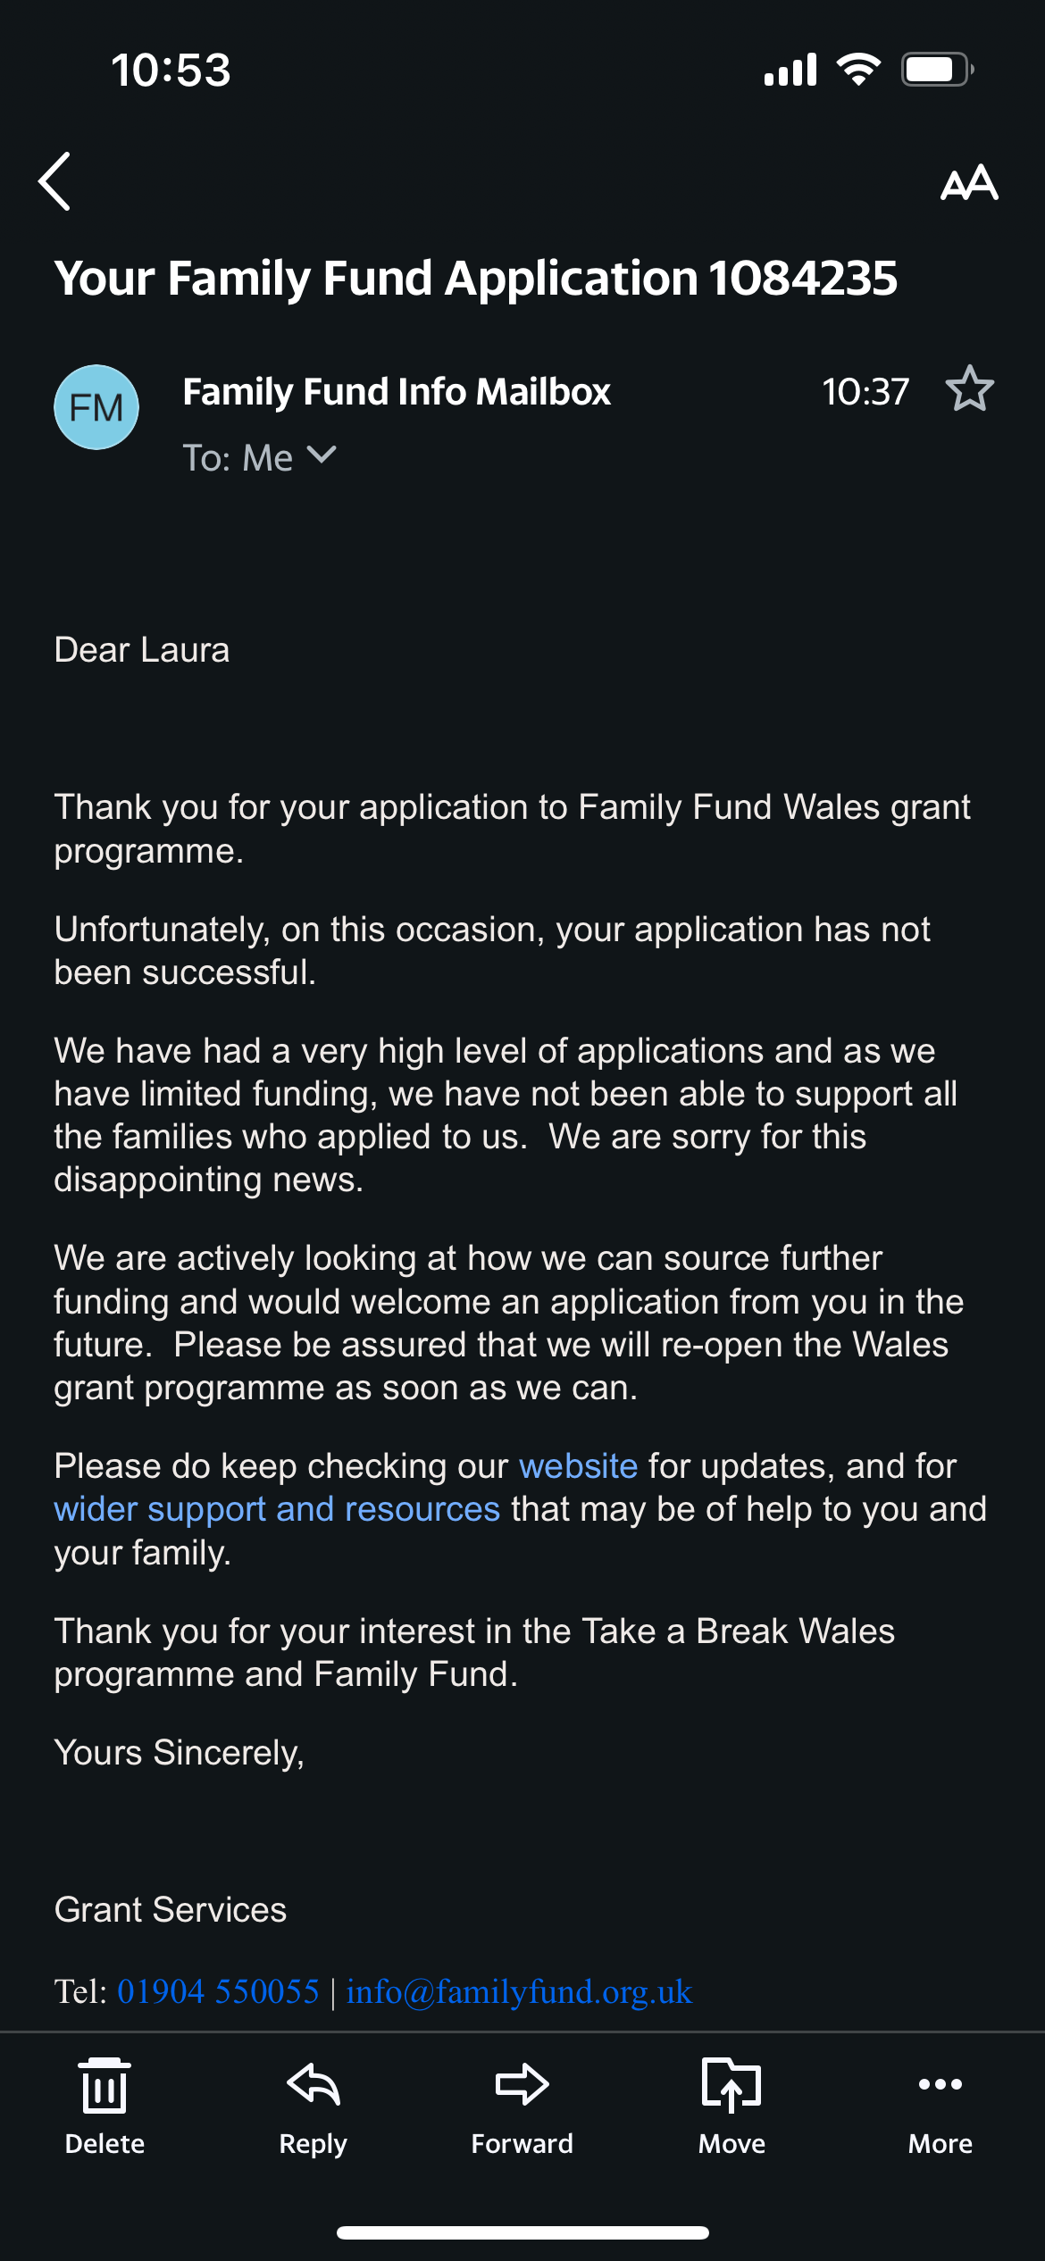
Task: Tap the back arrow icon
Action: point(55,181)
